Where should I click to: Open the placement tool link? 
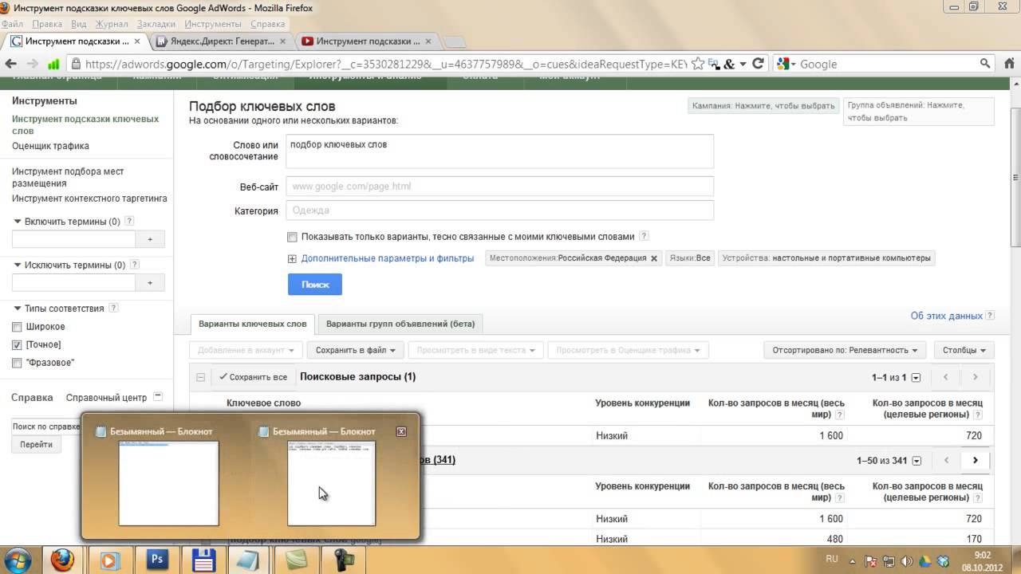(68, 177)
